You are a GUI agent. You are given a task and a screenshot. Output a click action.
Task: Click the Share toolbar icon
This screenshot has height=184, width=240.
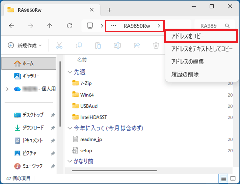click(137, 45)
